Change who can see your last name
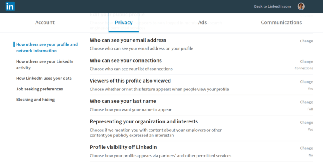Image resolution: width=323 pixels, height=163 pixels. click(x=306, y=102)
